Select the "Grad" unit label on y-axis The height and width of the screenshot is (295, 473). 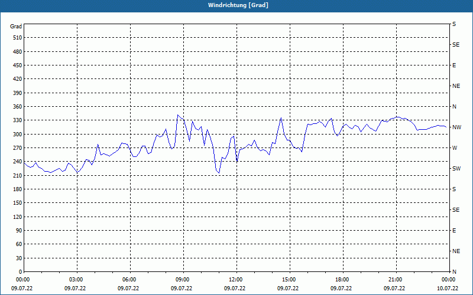point(16,27)
